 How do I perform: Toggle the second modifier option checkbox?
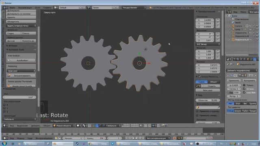pyautogui.click(x=244, y=89)
